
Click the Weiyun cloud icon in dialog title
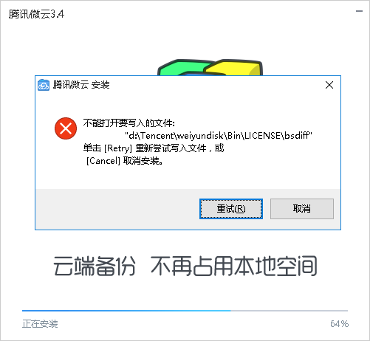(44, 85)
